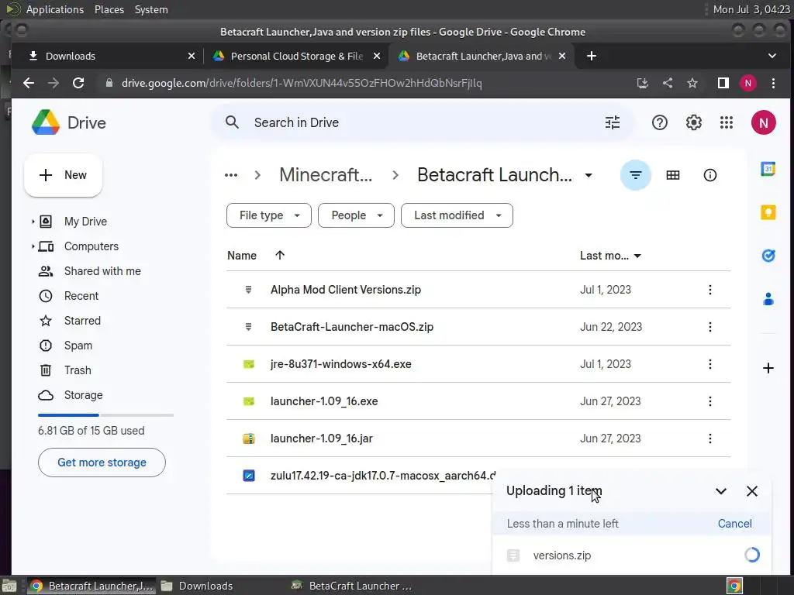Open more actions for launcher-1.09_16.exe
Viewport: 794px width, 595px height.
point(710,401)
